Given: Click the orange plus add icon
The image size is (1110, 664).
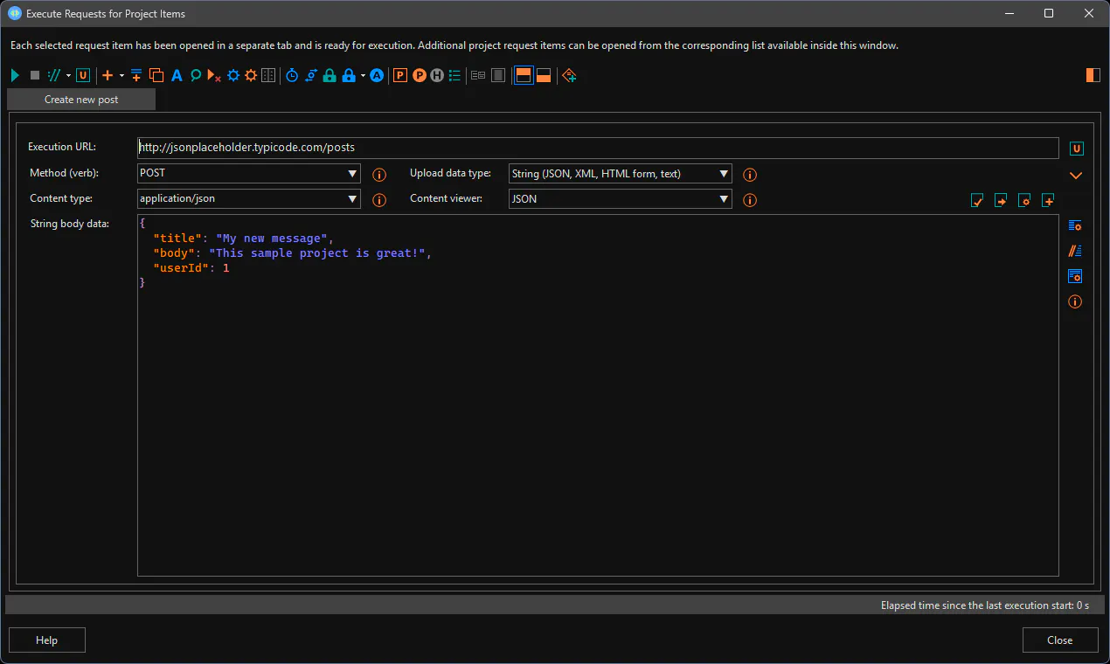Looking at the screenshot, I should click(108, 76).
